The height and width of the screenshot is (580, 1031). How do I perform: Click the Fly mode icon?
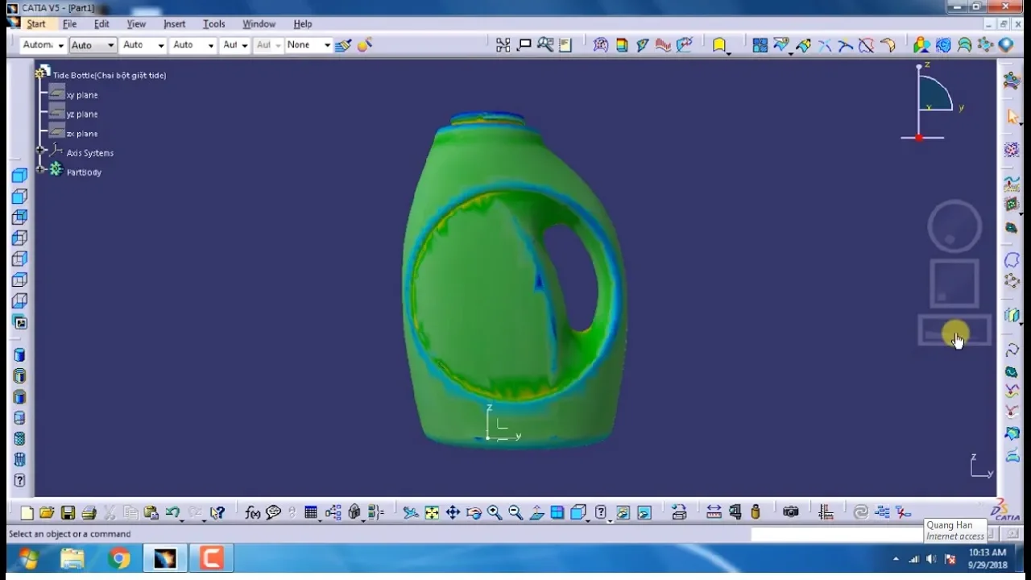[x=411, y=512]
